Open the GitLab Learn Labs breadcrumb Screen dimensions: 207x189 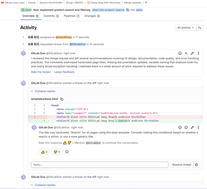[x=15, y=3]
